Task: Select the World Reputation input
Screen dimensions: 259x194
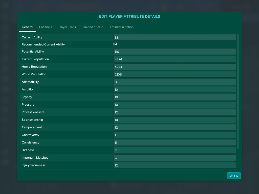Action: click(x=175, y=74)
